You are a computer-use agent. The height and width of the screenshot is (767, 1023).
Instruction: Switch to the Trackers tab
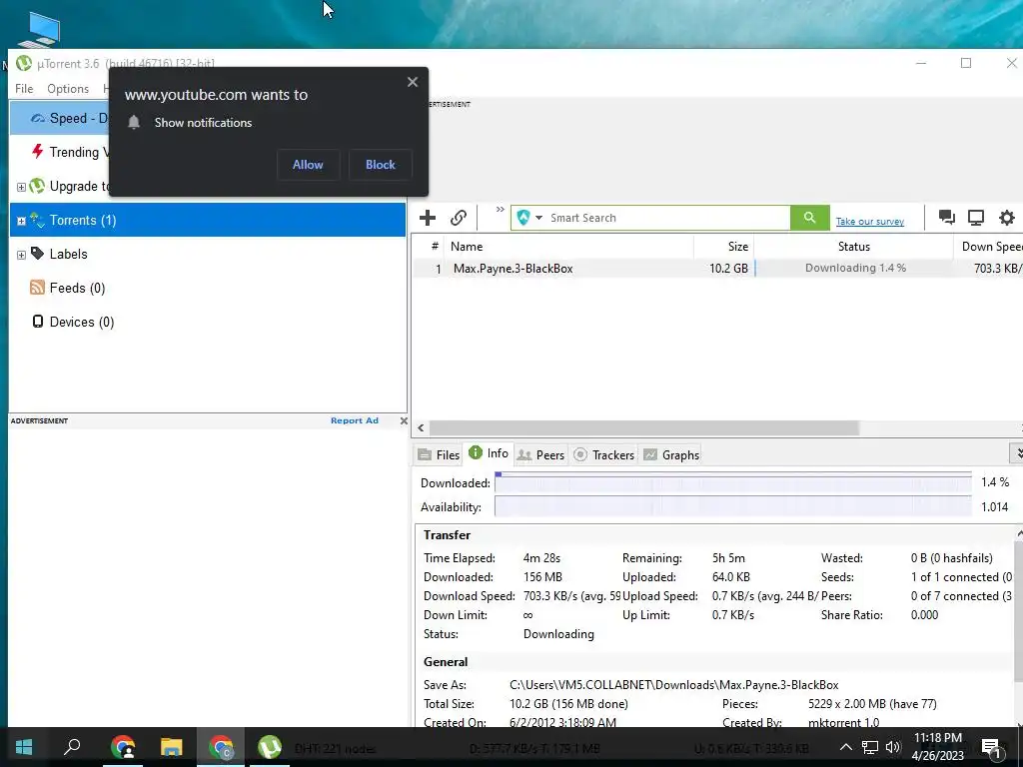click(604, 454)
